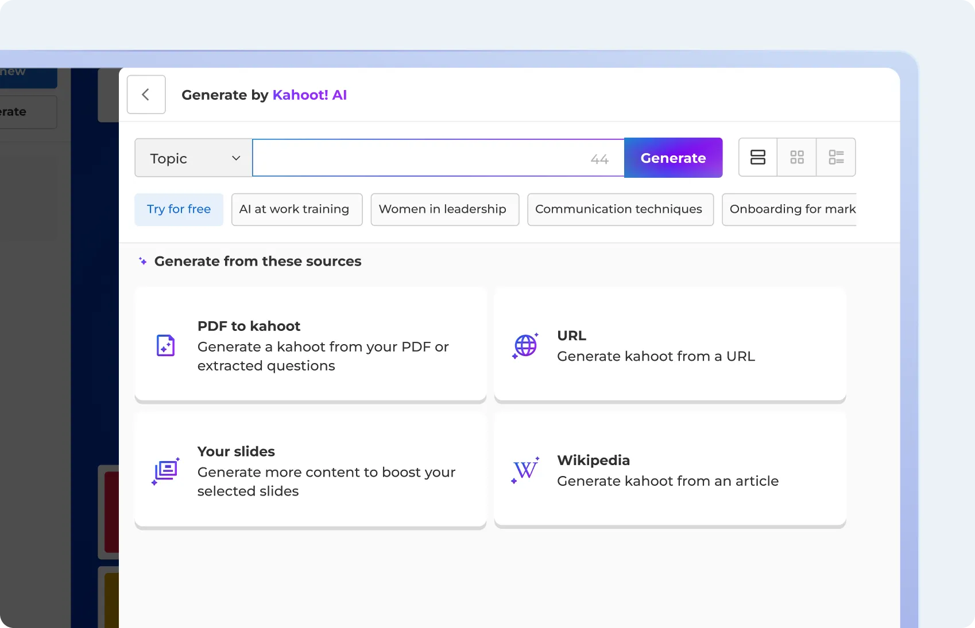Image resolution: width=975 pixels, height=628 pixels.
Task: Select the Communication techniques suggestion
Action: [621, 209]
